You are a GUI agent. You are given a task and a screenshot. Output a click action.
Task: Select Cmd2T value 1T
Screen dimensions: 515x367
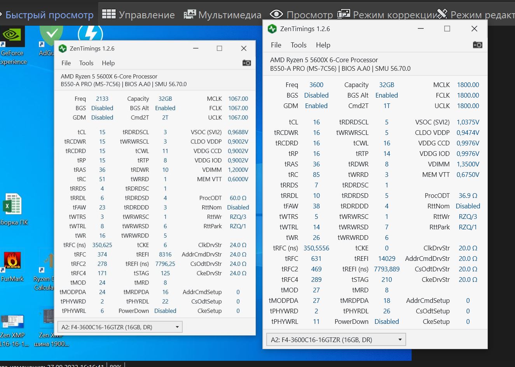tap(387, 106)
